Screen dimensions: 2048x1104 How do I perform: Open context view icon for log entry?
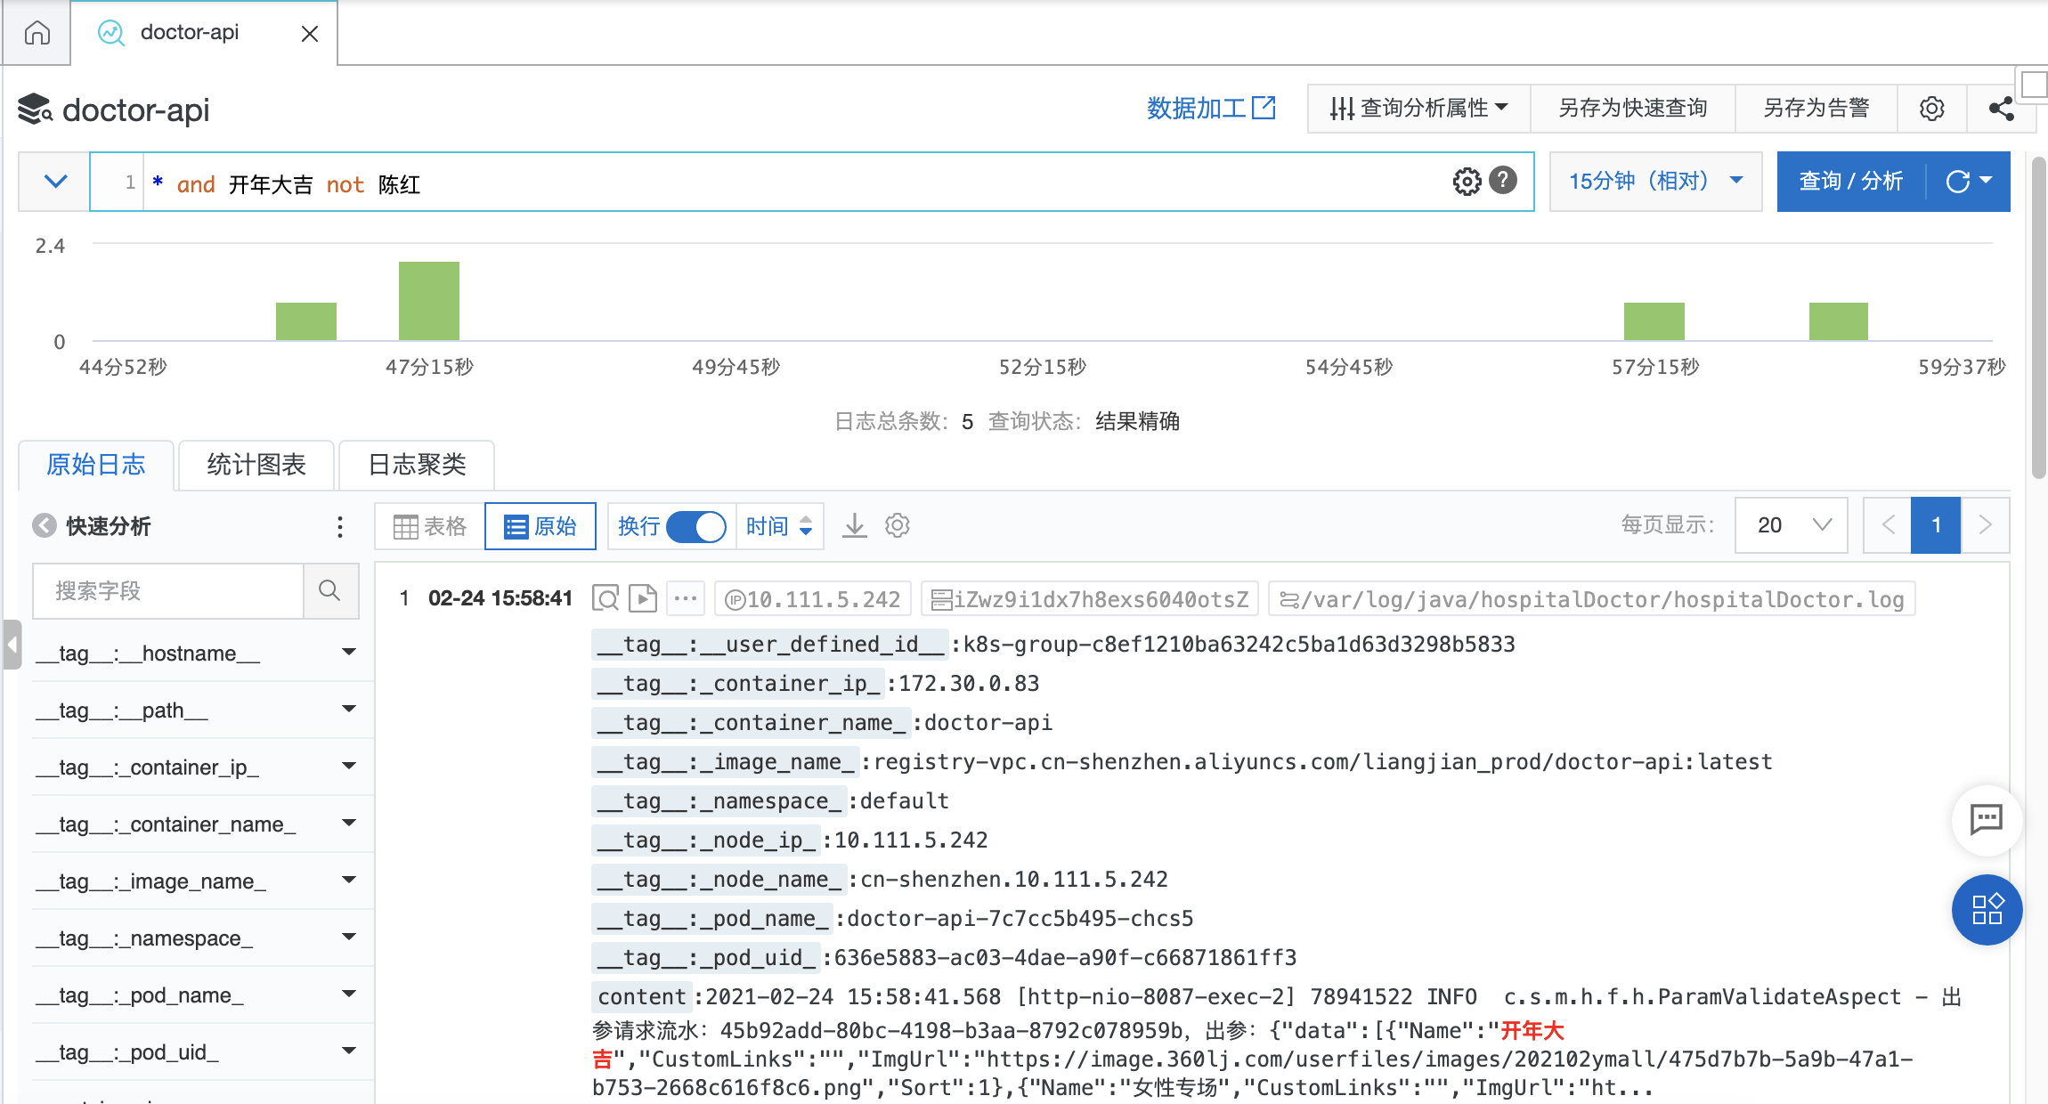point(605,598)
